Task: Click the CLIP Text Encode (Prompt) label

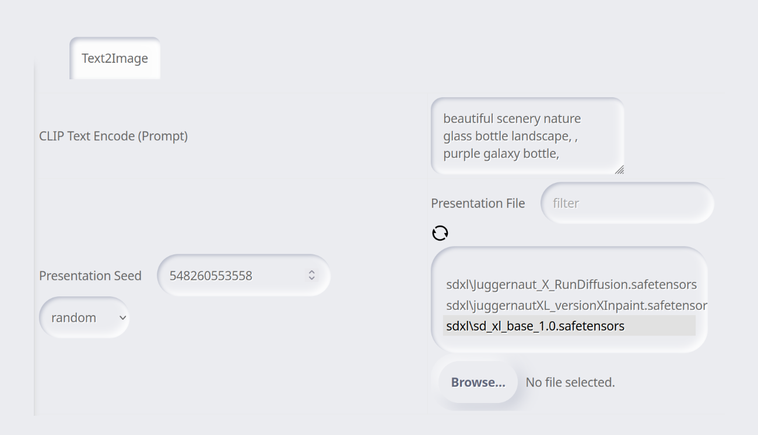Action: click(114, 136)
